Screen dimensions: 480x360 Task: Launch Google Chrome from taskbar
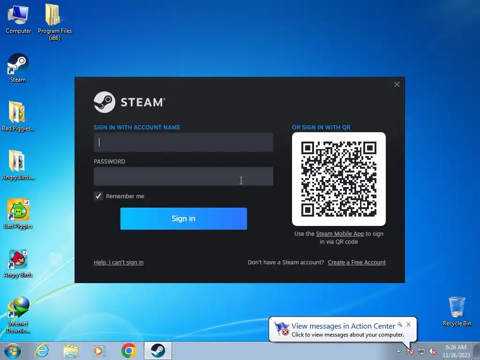point(128,351)
